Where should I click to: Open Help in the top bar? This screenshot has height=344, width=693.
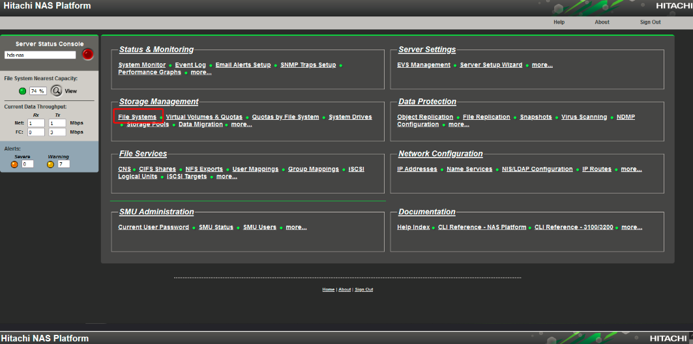(559, 22)
